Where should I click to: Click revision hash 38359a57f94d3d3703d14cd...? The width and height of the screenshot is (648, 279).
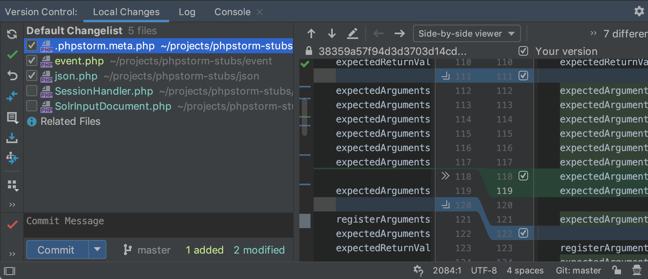click(392, 51)
